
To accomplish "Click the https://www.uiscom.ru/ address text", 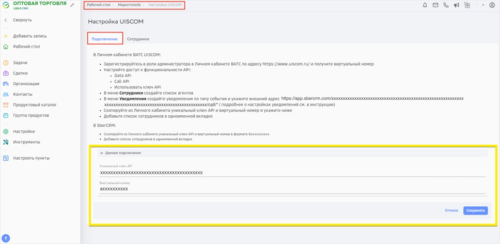I will [x=286, y=64].
